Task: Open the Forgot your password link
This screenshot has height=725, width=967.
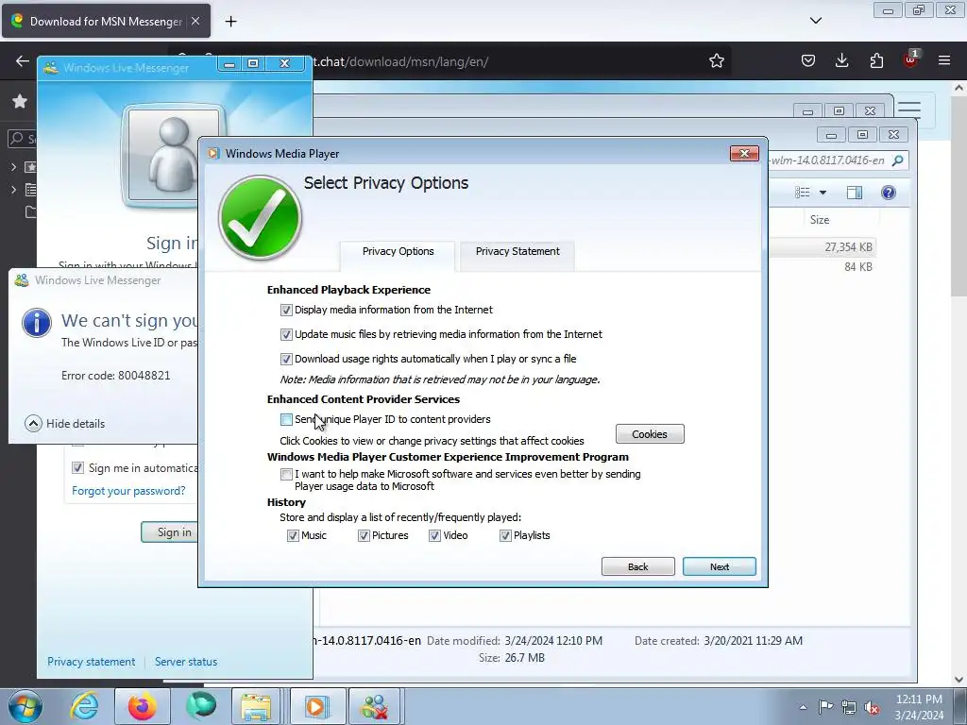Action: click(x=128, y=491)
